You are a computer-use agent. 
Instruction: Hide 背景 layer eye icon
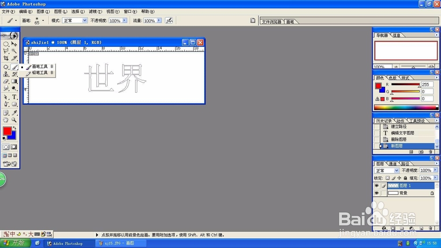click(377, 193)
